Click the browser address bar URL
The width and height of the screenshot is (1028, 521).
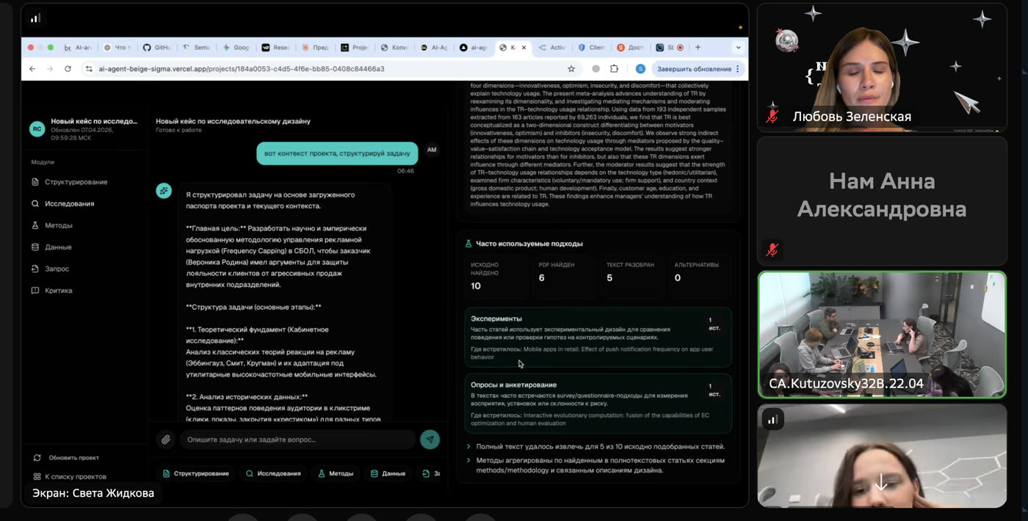[242, 69]
